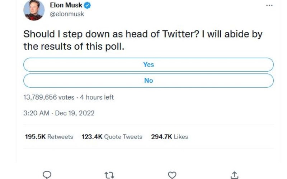
Task: Vote Yes in the poll
Action: point(148,65)
